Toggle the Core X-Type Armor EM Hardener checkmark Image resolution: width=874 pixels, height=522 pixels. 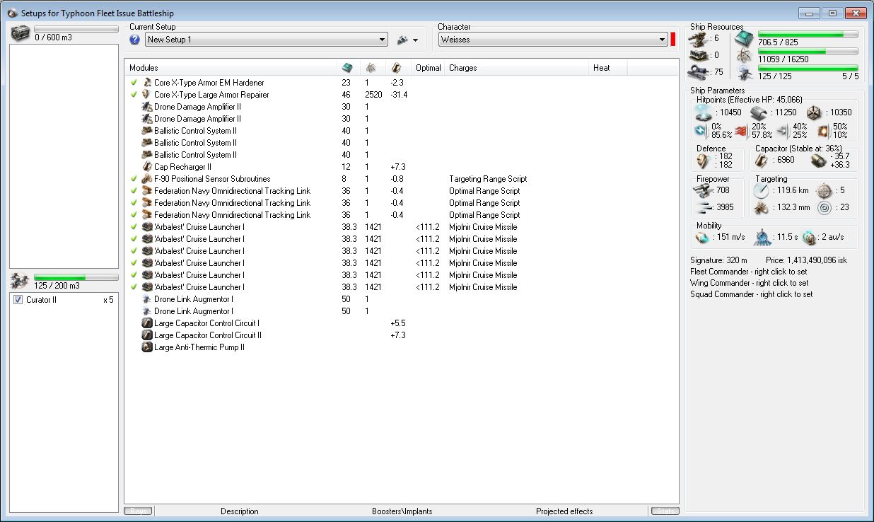coord(133,83)
